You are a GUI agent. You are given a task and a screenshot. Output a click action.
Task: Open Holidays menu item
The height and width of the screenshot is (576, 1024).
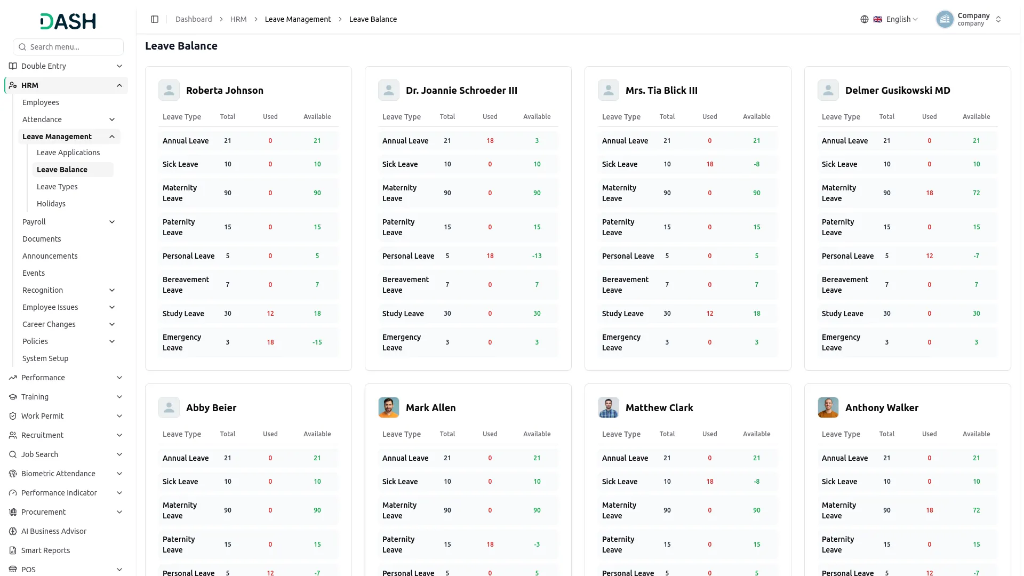tap(51, 204)
